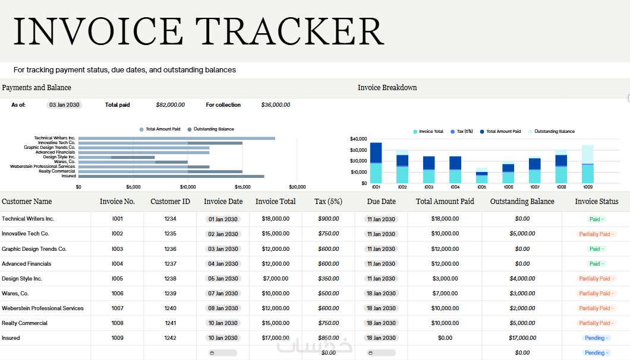The height and width of the screenshot is (360, 630).
Task: Click Outstanding Balance legend dot in Breakdown chart
Action: click(x=530, y=132)
